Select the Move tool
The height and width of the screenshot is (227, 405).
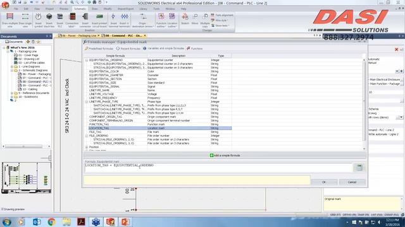[x=195, y=19]
